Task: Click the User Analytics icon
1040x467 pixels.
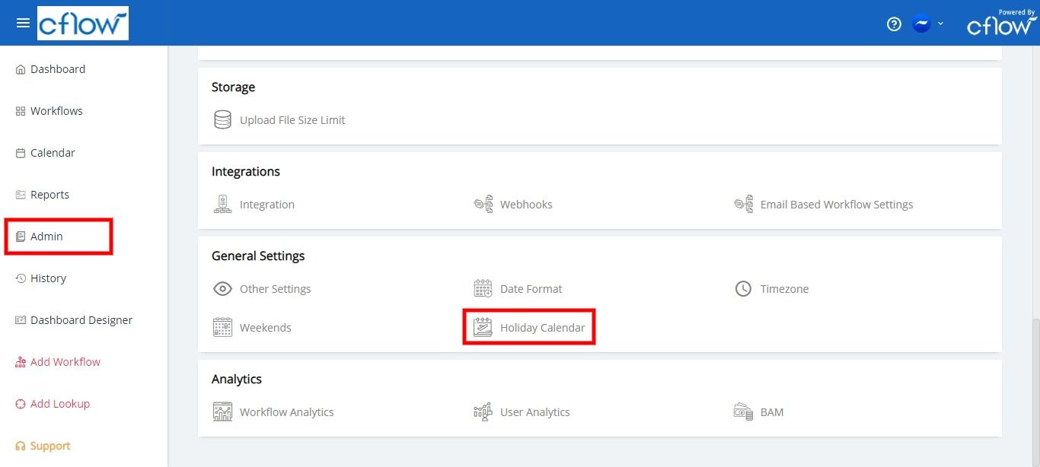Action: coord(483,411)
